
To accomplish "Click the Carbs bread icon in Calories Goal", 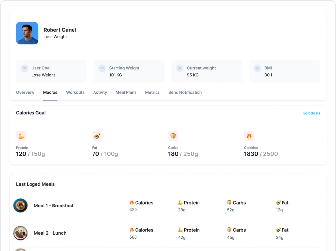I will coord(173,136).
